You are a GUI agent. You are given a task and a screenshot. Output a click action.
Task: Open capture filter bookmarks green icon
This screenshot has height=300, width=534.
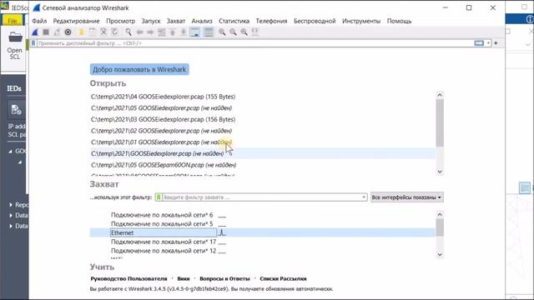click(x=159, y=197)
